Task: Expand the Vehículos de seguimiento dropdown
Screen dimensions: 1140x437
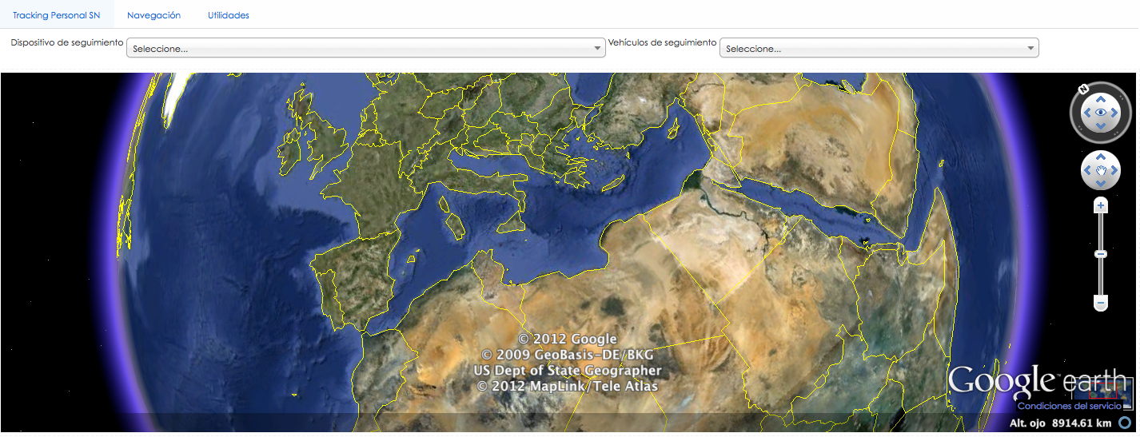Action: (x=879, y=48)
